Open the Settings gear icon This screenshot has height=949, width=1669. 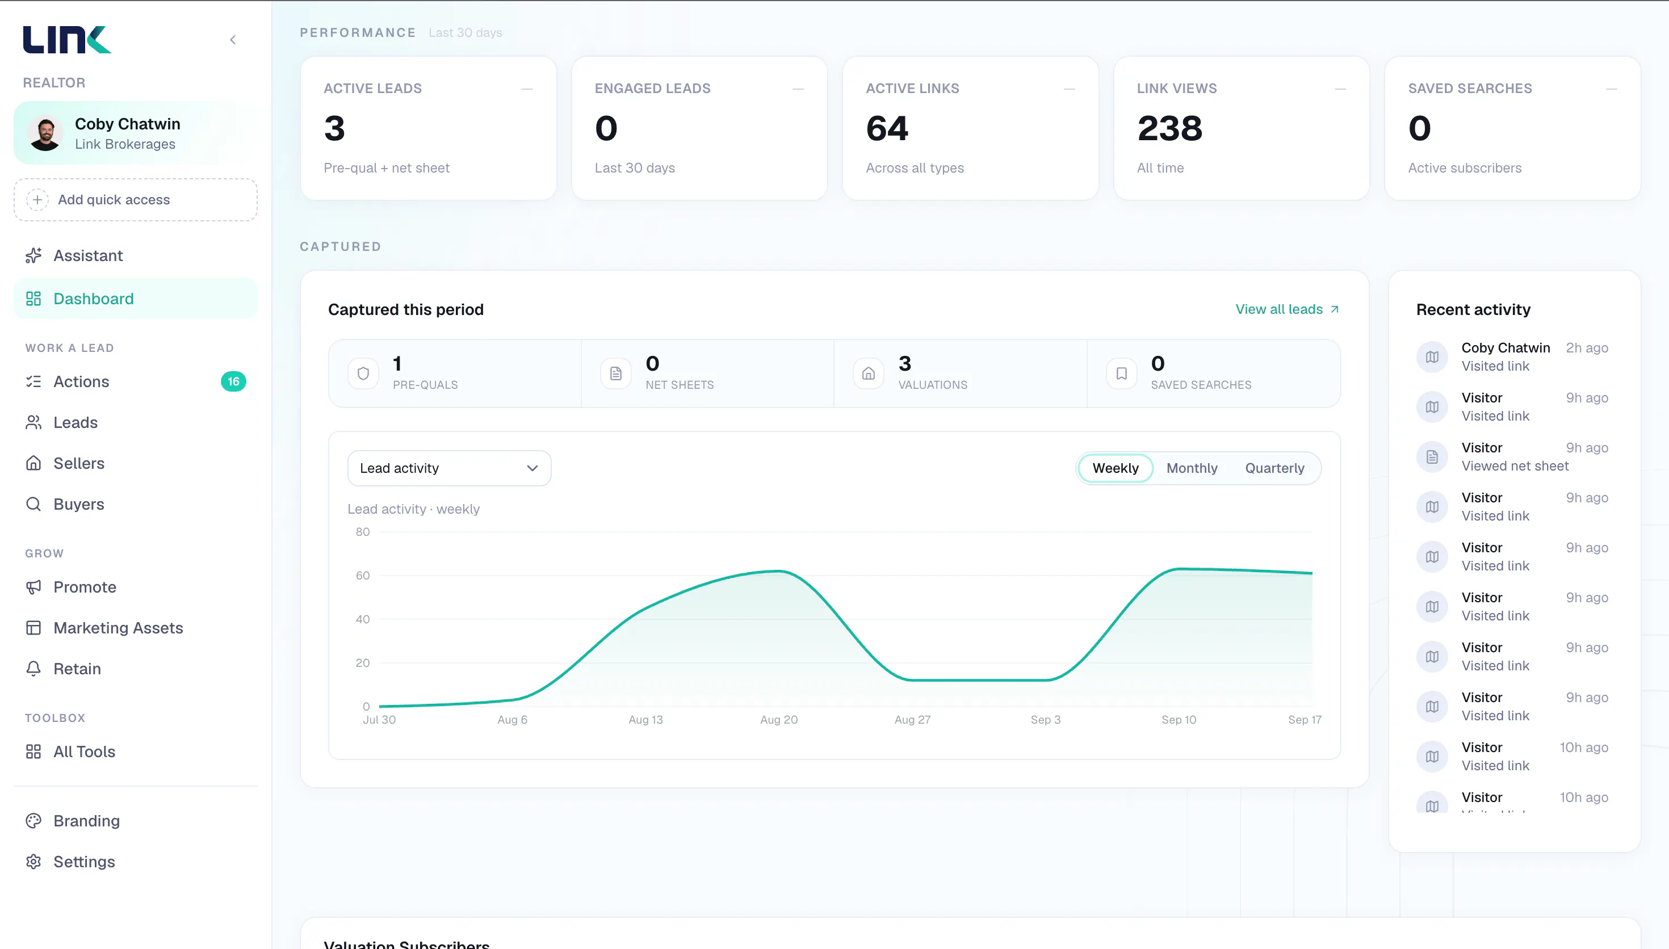tap(33, 862)
